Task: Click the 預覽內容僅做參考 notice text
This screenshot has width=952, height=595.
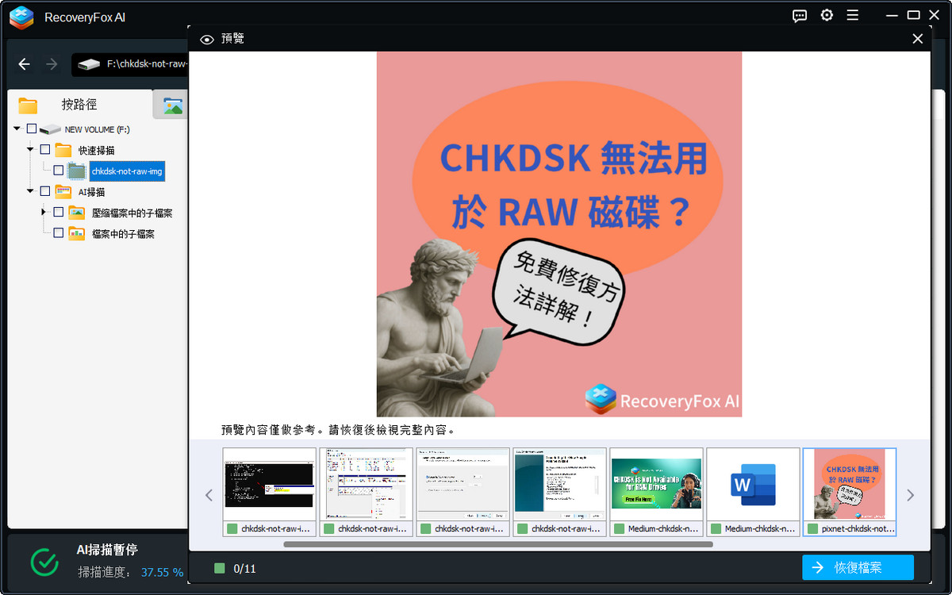Action: tap(339, 430)
